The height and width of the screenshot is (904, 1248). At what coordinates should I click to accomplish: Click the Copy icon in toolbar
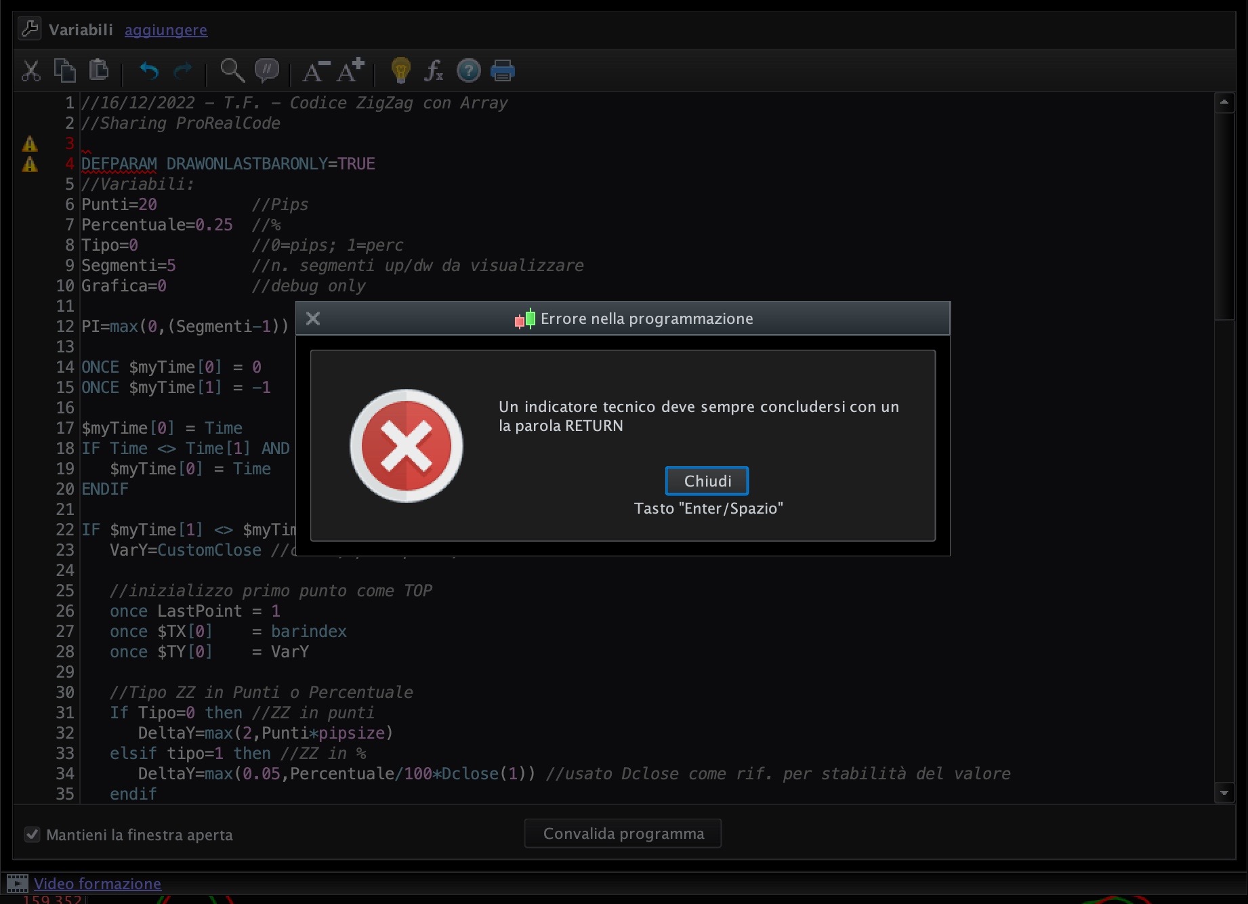point(65,70)
